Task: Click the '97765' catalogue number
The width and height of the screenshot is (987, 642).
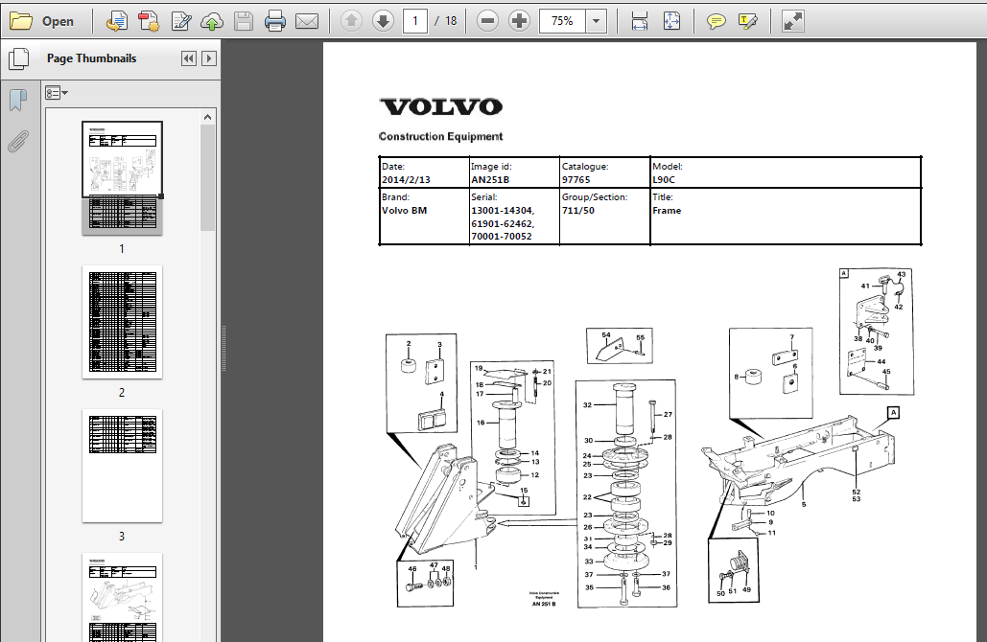Action: [576, 180]
